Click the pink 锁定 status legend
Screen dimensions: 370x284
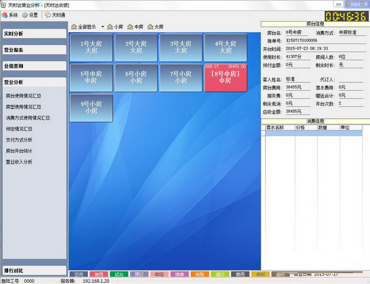click(x=160, y=274)
